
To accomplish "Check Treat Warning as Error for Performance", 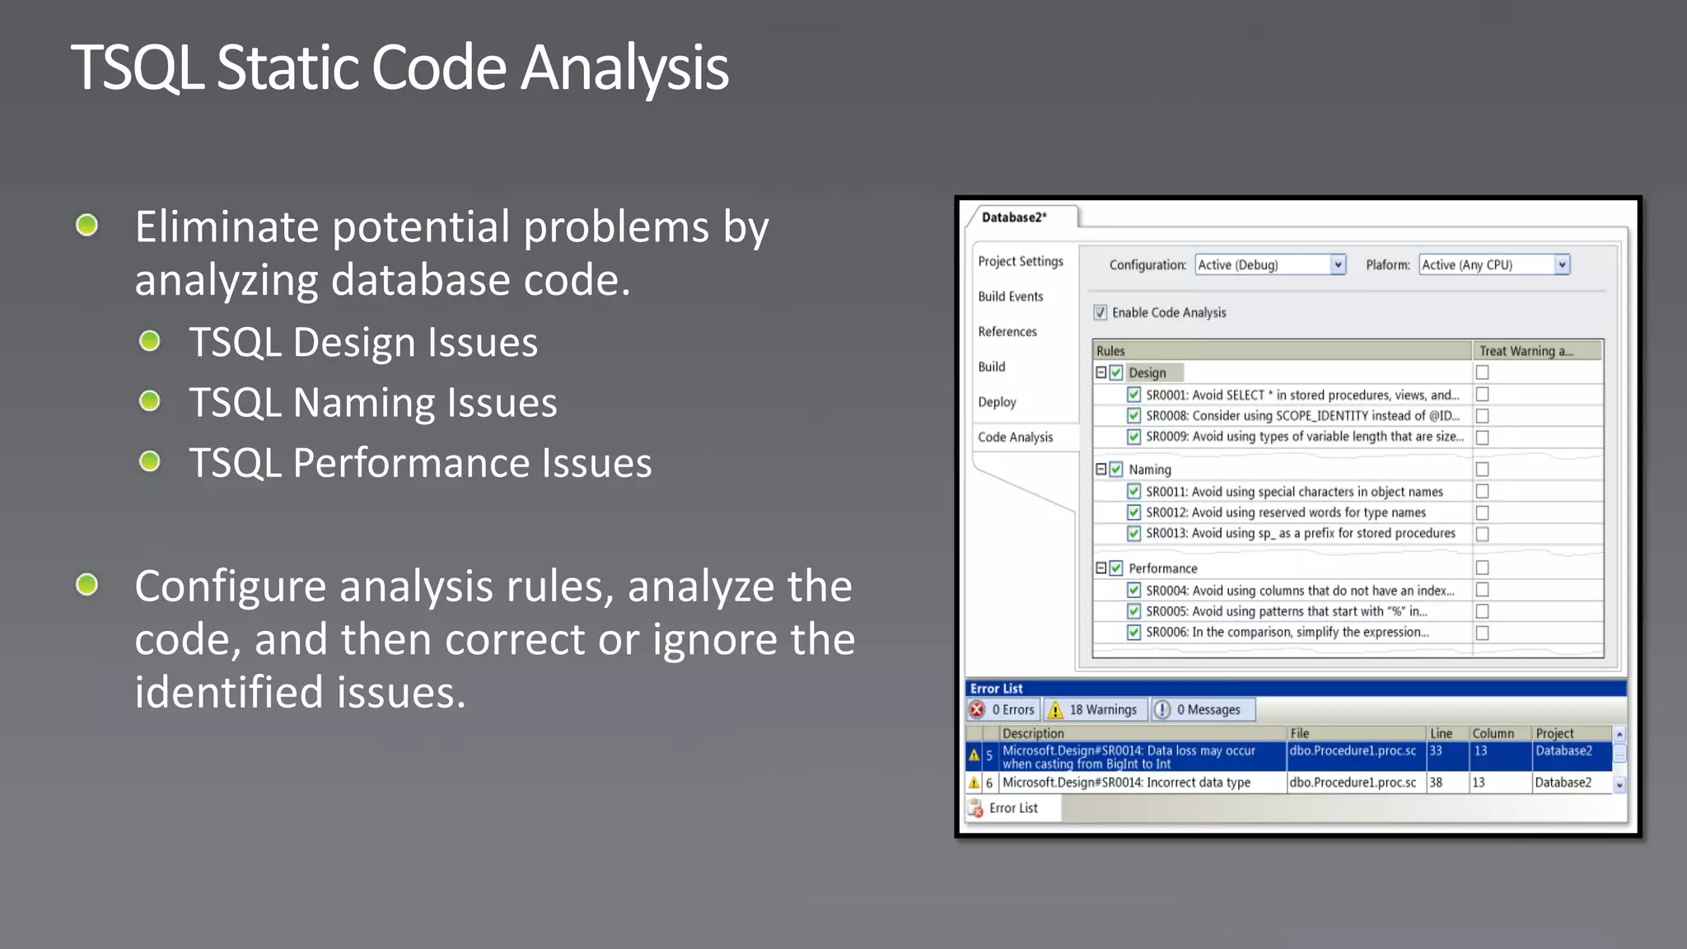I will click(x=1482, y=568).
